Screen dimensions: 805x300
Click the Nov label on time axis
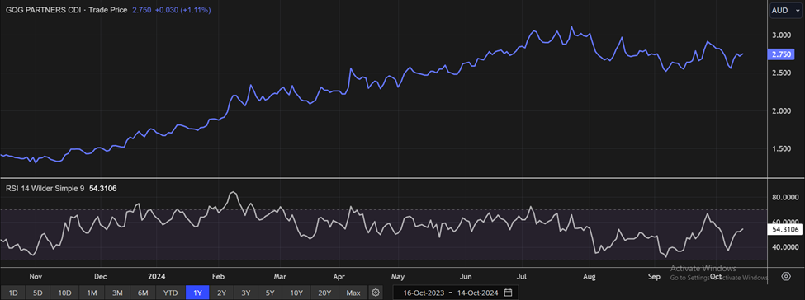[35, 276]
